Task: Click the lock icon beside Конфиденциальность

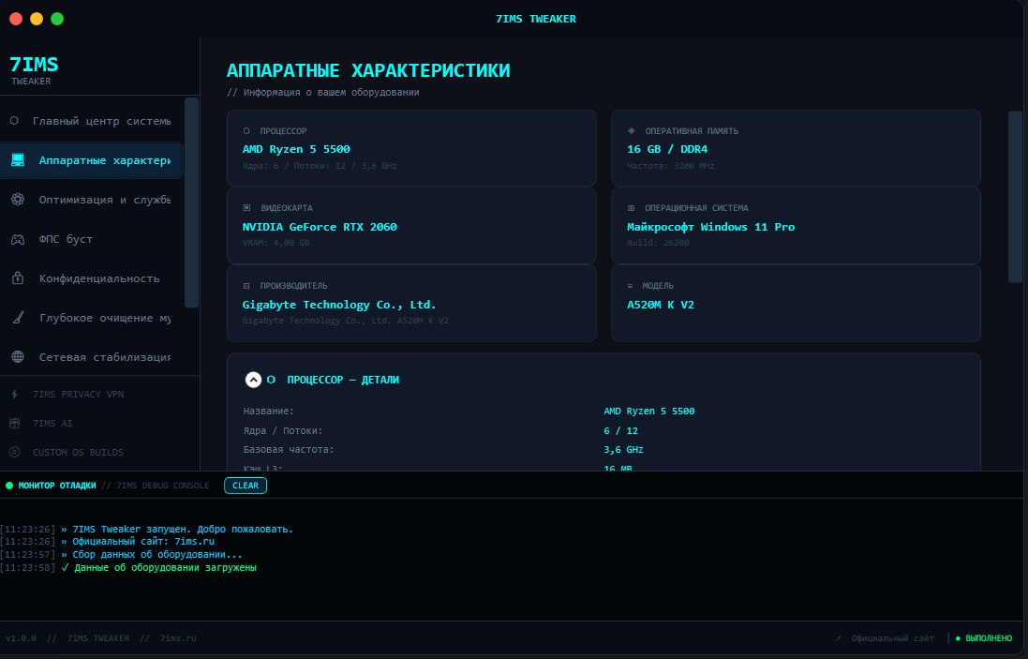Action: tap(18, 278)
